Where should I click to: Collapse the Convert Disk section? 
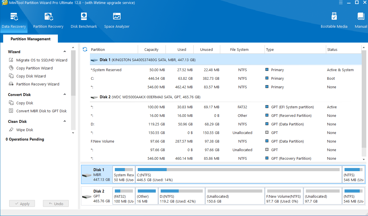tap(65, 95)
